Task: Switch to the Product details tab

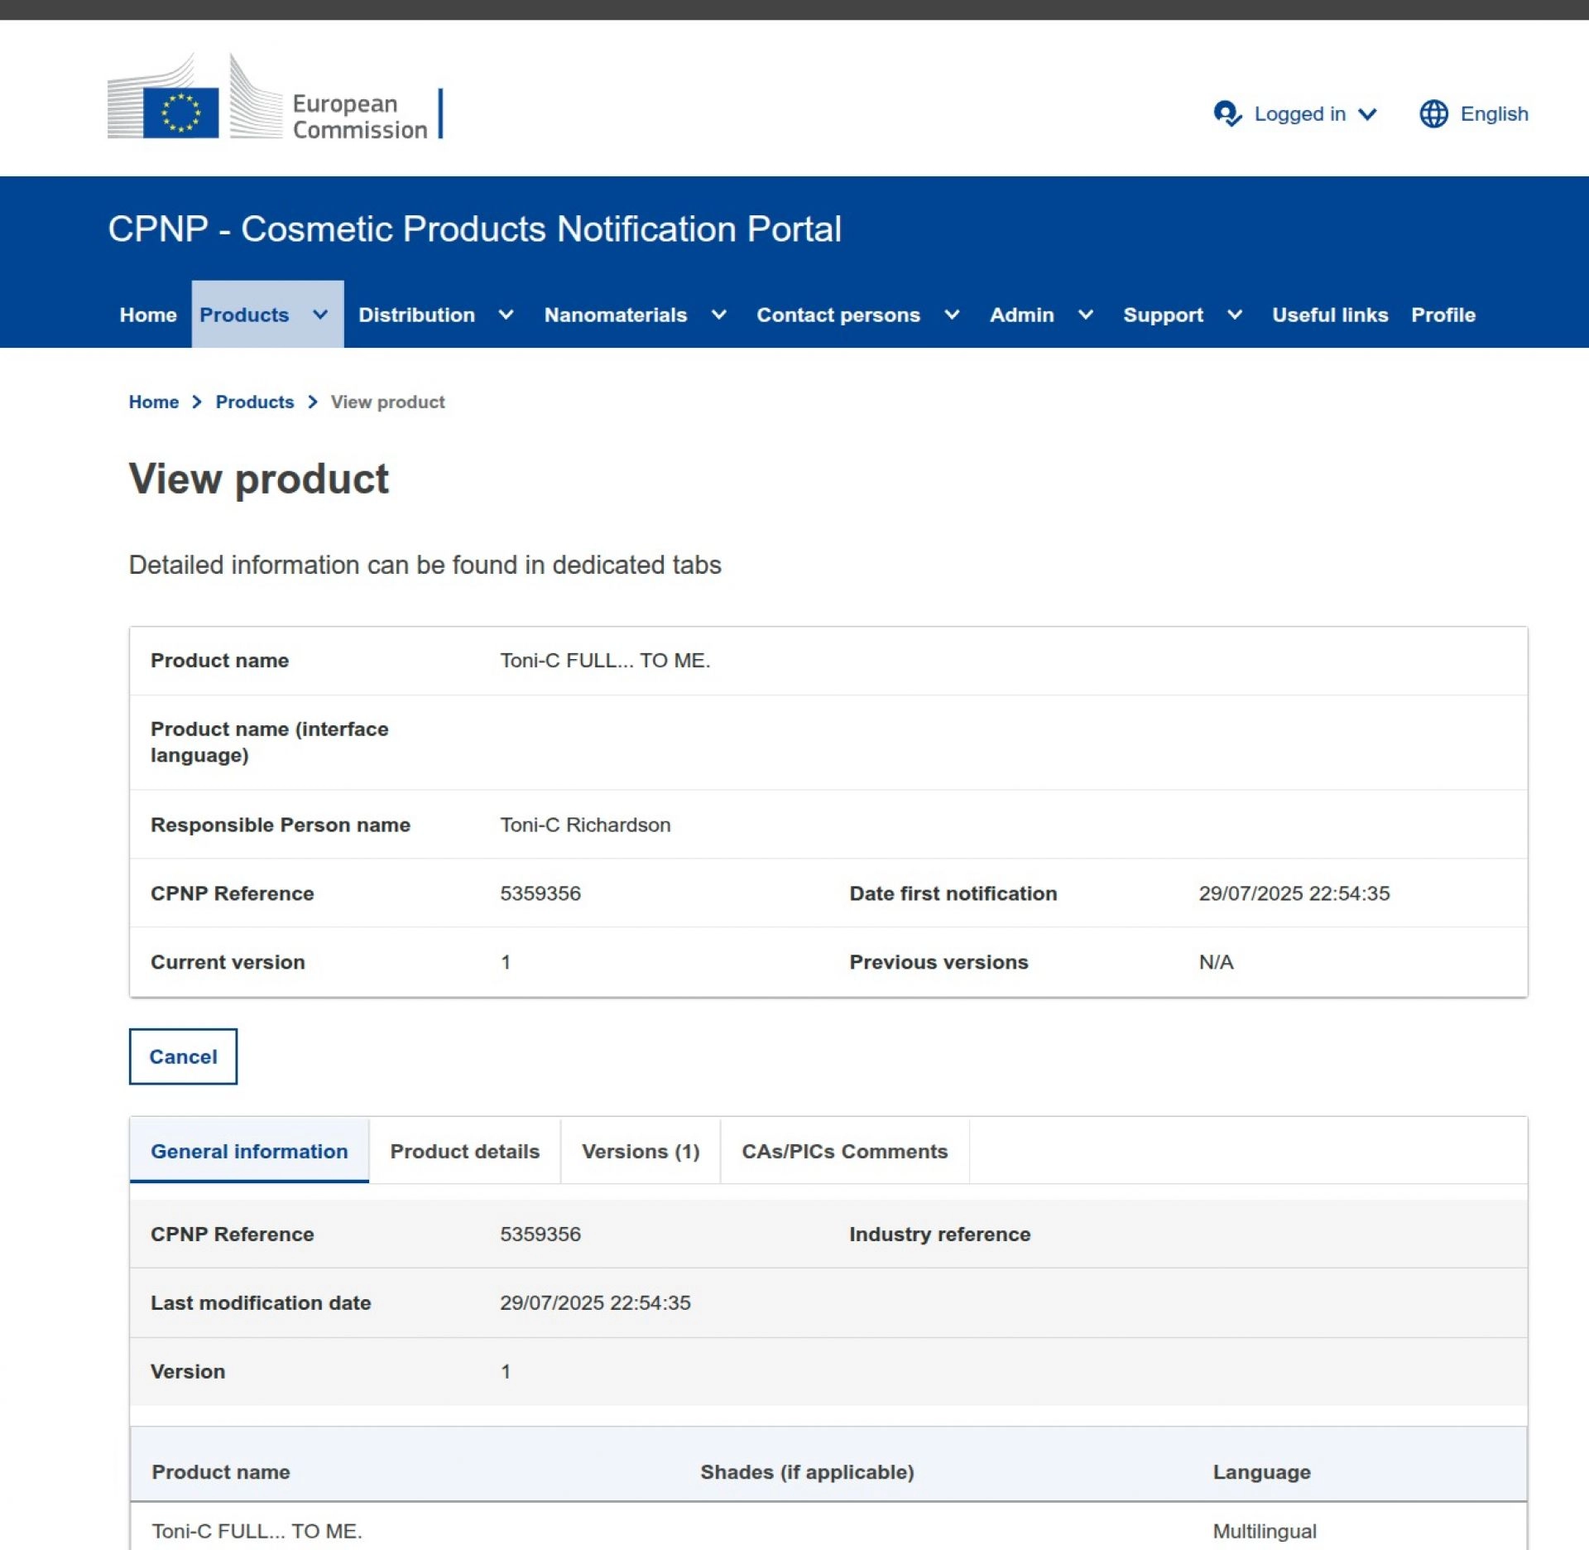Action: (464, 1152)
